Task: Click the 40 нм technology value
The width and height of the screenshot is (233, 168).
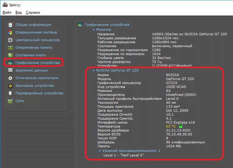Action: (171, 103)
